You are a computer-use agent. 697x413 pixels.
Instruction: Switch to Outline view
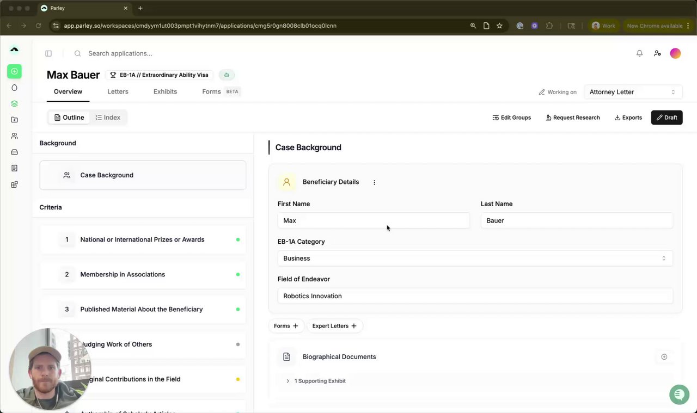[x=69, y=118]
